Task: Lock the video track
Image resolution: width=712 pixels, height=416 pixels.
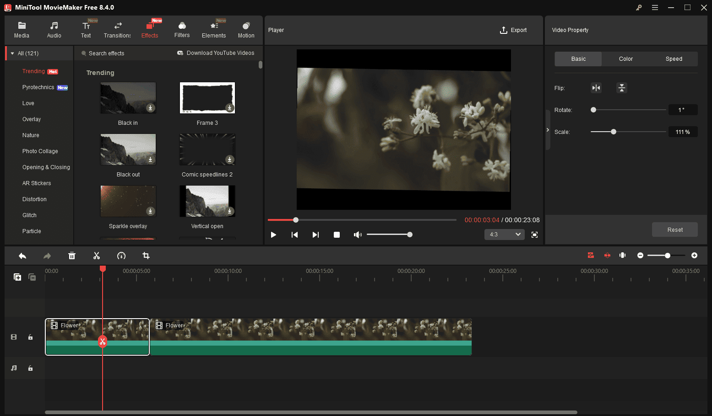Action: coord(30,337)
